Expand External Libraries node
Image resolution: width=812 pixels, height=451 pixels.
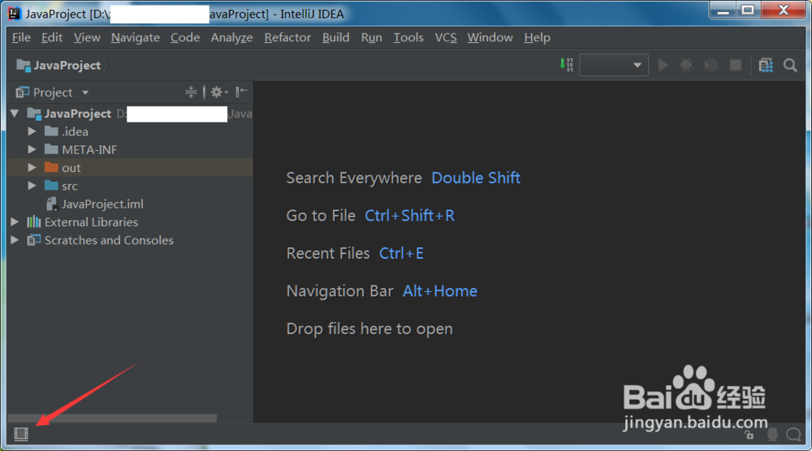15,222
